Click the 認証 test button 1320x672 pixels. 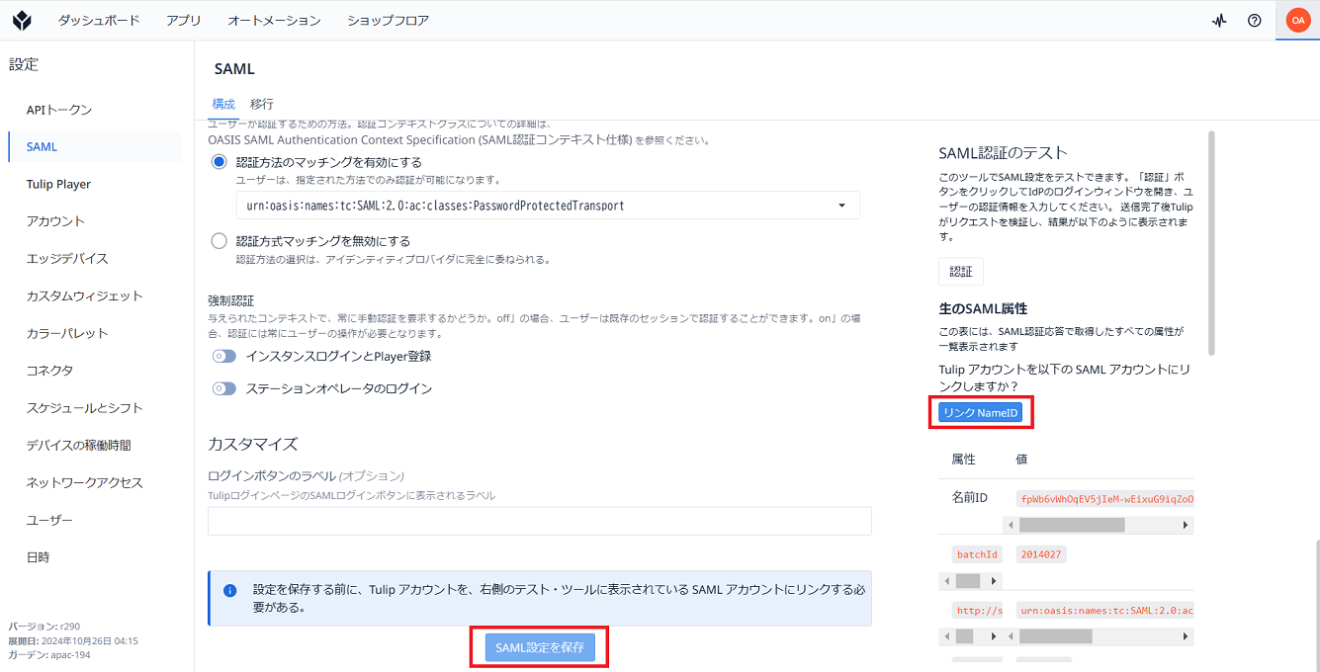click(x=960, y=272)
